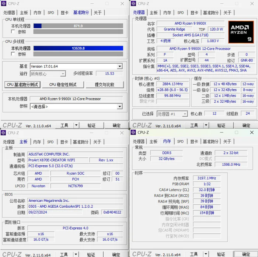The width and height of the screenshot is (258, 257).
Task: Click 制造商 field ASUSTeK COMPUTER INC.
Action: pos(75,154)
